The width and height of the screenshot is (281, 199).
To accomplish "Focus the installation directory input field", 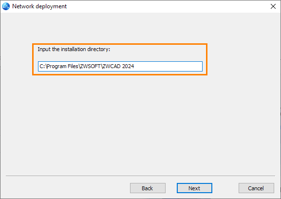I will 120,66.
